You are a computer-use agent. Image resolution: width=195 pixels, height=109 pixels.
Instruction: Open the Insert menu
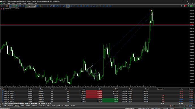[x=14, y=3]
